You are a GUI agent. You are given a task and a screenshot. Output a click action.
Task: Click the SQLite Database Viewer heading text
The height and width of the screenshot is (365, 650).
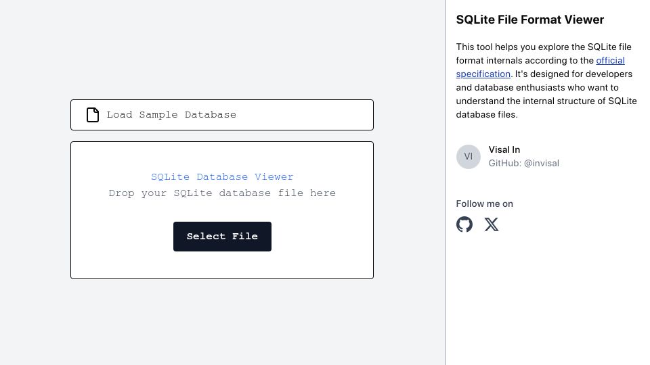(x=222, y=176)
